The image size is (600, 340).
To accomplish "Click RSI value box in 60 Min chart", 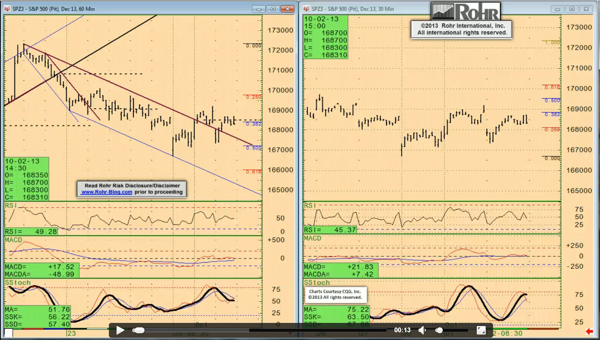I will (x=31, y=232).
